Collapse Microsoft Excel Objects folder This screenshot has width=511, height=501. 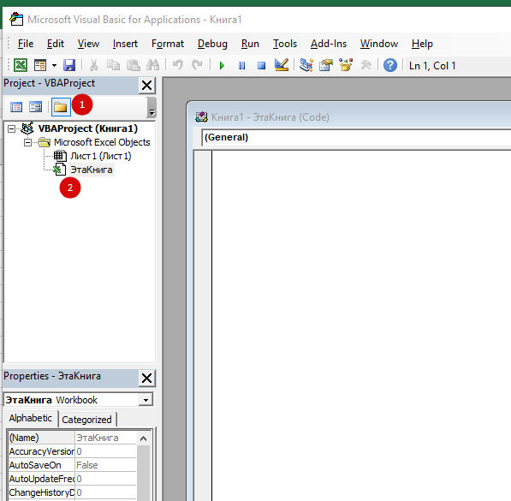[27, 142]
